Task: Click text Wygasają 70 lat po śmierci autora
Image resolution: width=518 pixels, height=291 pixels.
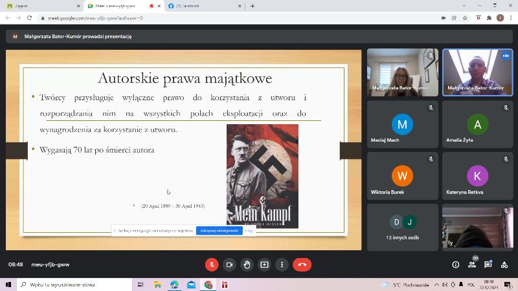Action: point(96,150)
